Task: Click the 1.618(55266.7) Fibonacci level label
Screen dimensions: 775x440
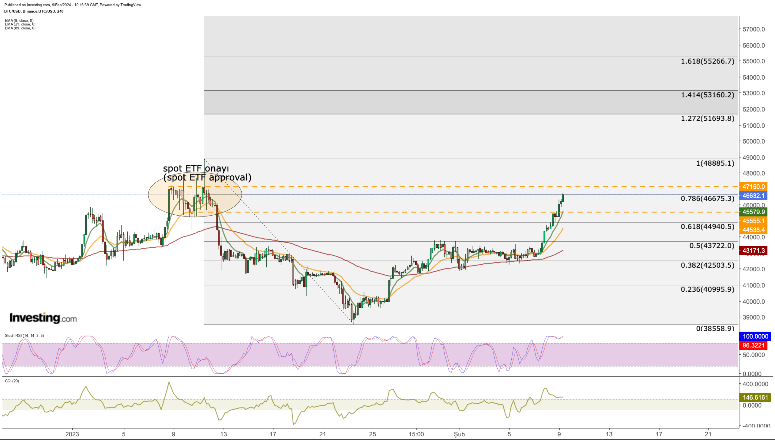Action: (707, 61)
